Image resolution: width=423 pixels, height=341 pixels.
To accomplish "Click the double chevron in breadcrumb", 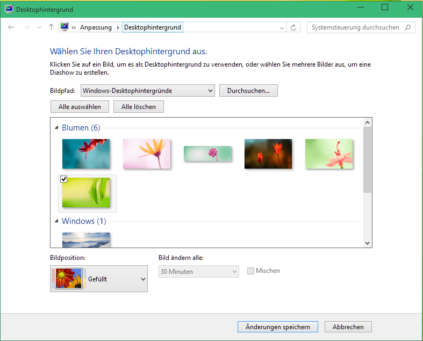I will [x=74, y=27].
